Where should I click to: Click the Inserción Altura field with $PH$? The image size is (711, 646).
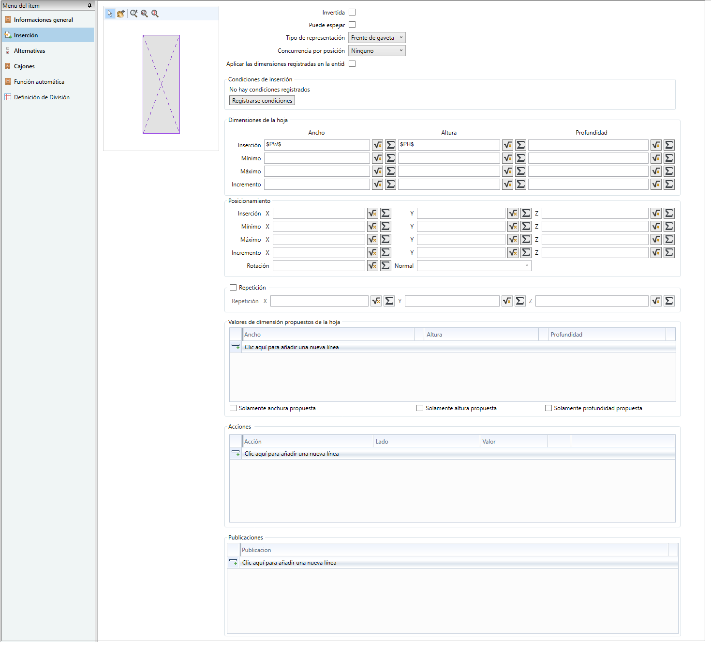point(449,145)
